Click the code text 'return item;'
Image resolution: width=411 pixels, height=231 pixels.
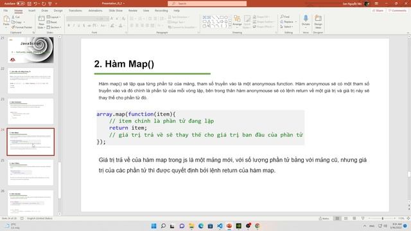128,128
